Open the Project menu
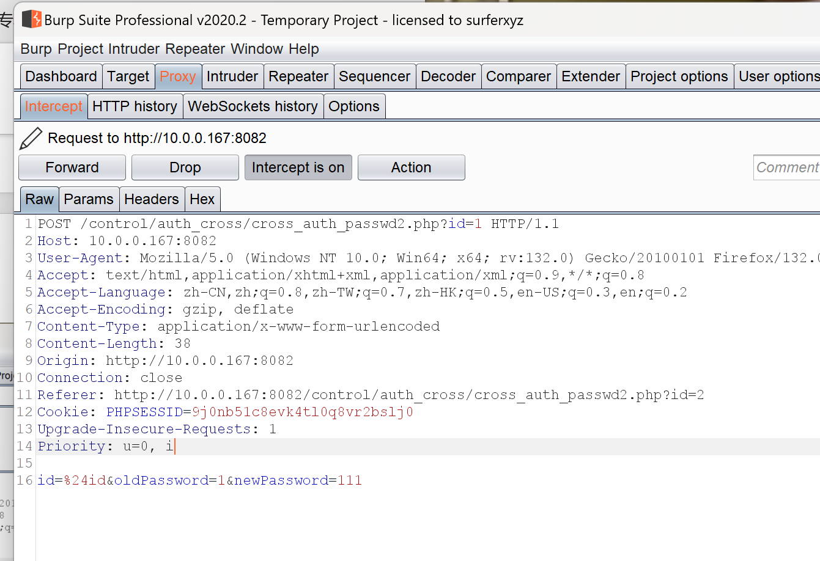The height and width of the screenshot is (561, 820). click(81, 49)
